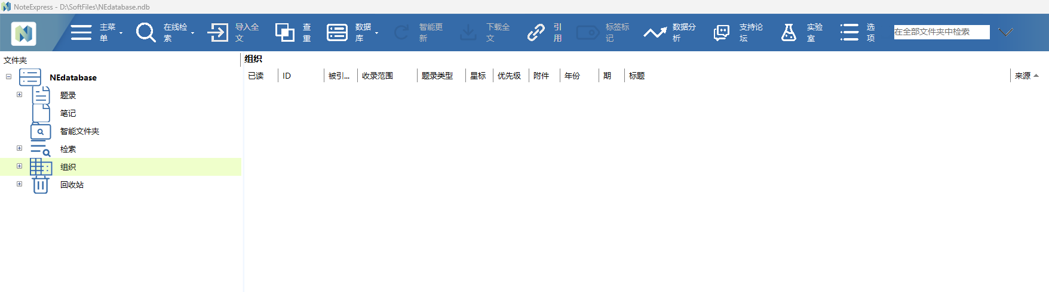Screen dimensions: 1049x292
Task: Click the 数据库 toolbar label
Action: click(x=363, y=33)
